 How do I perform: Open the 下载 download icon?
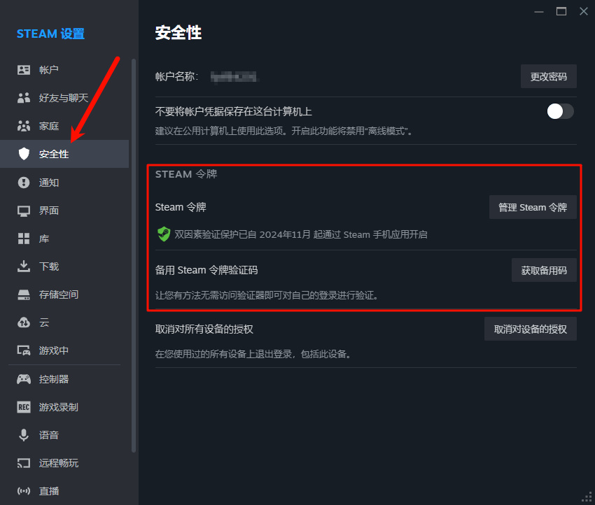coord(24,266)
